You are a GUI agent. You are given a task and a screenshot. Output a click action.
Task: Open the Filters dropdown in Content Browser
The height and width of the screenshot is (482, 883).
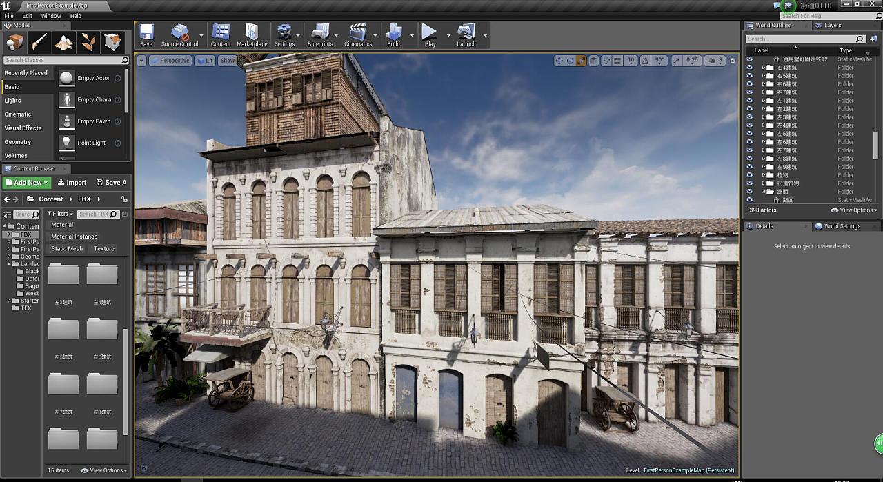coord(60,214)
